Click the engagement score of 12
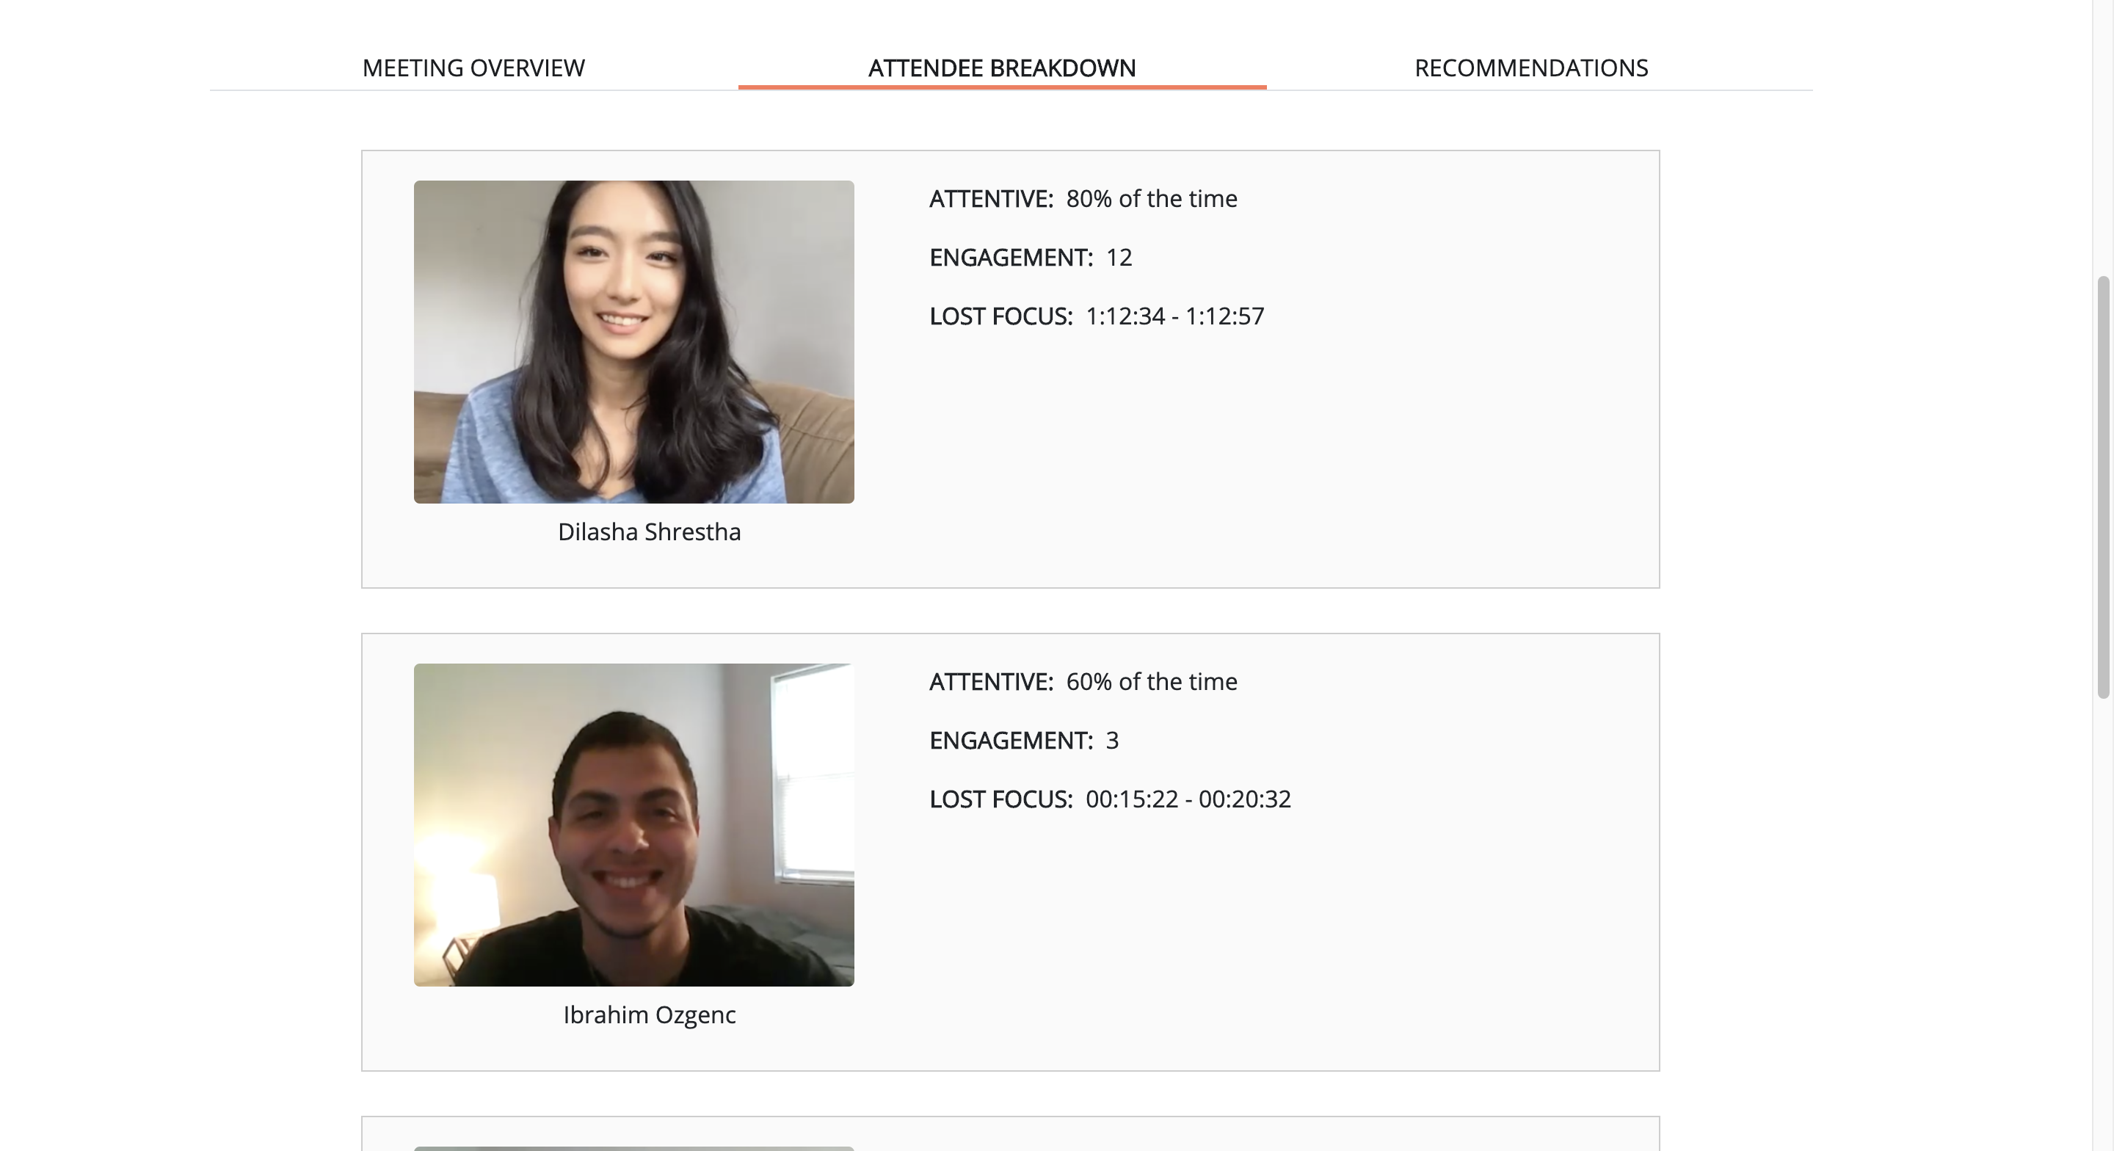2114x1151 pixels. [1119, 258]
